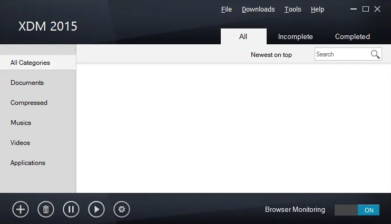Close the XDM window
This screenshot has height=224, width=391.
(x=377, y=9)
